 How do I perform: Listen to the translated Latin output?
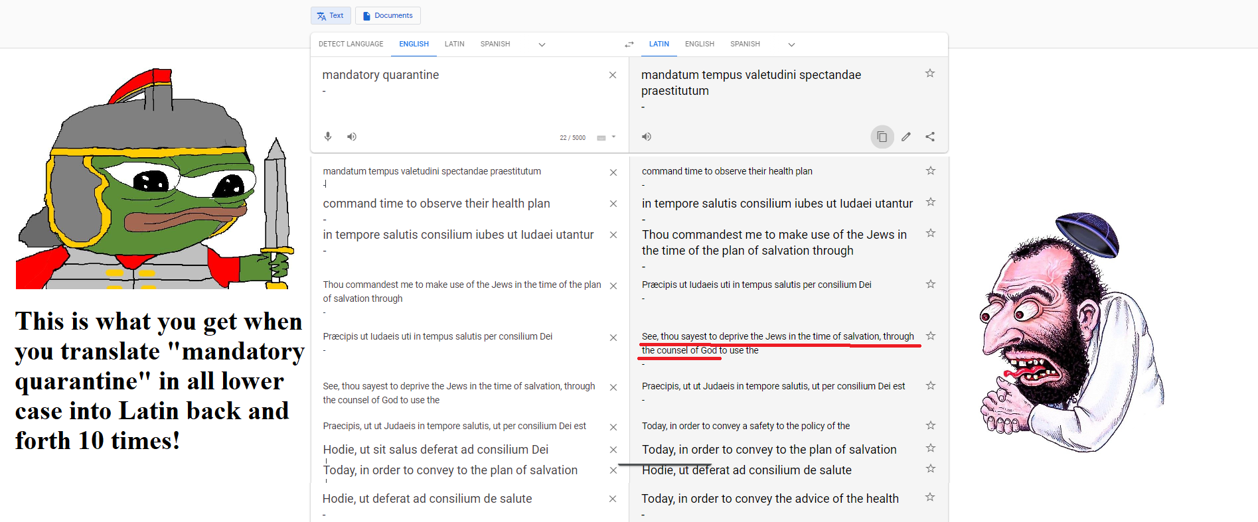(x=647, y=137)
